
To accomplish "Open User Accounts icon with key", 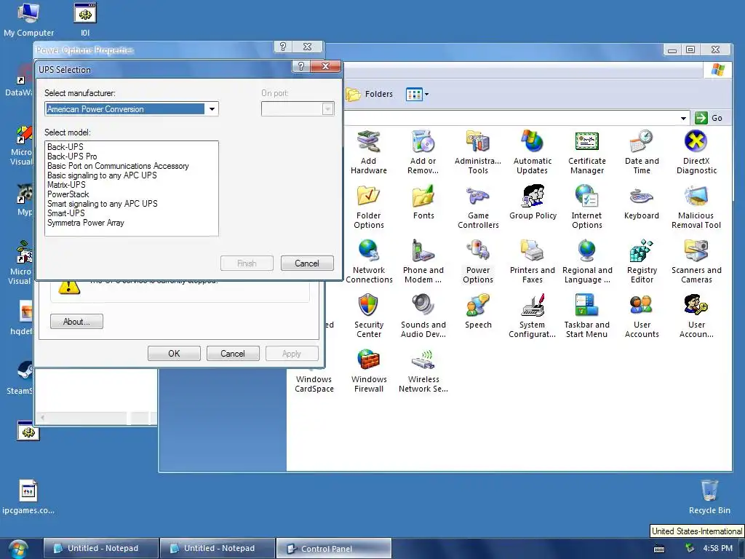I will point(696,316).
